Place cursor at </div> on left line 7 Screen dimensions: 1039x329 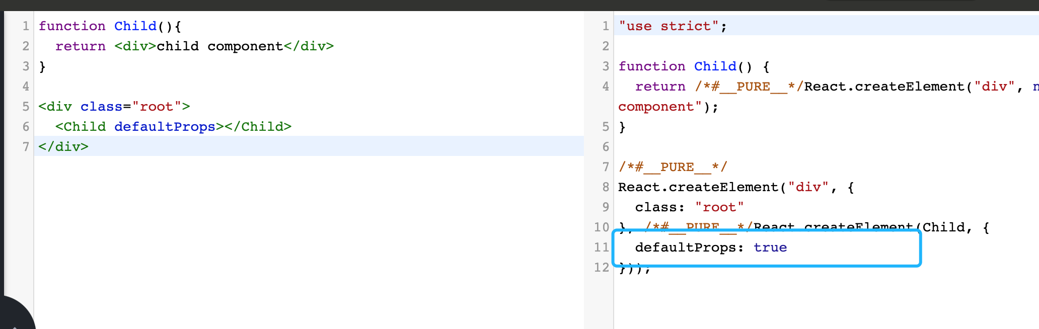tap(63, 147)
